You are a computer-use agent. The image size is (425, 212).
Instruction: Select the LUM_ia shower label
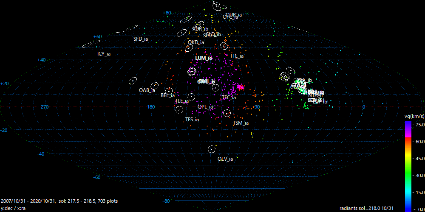203,58
